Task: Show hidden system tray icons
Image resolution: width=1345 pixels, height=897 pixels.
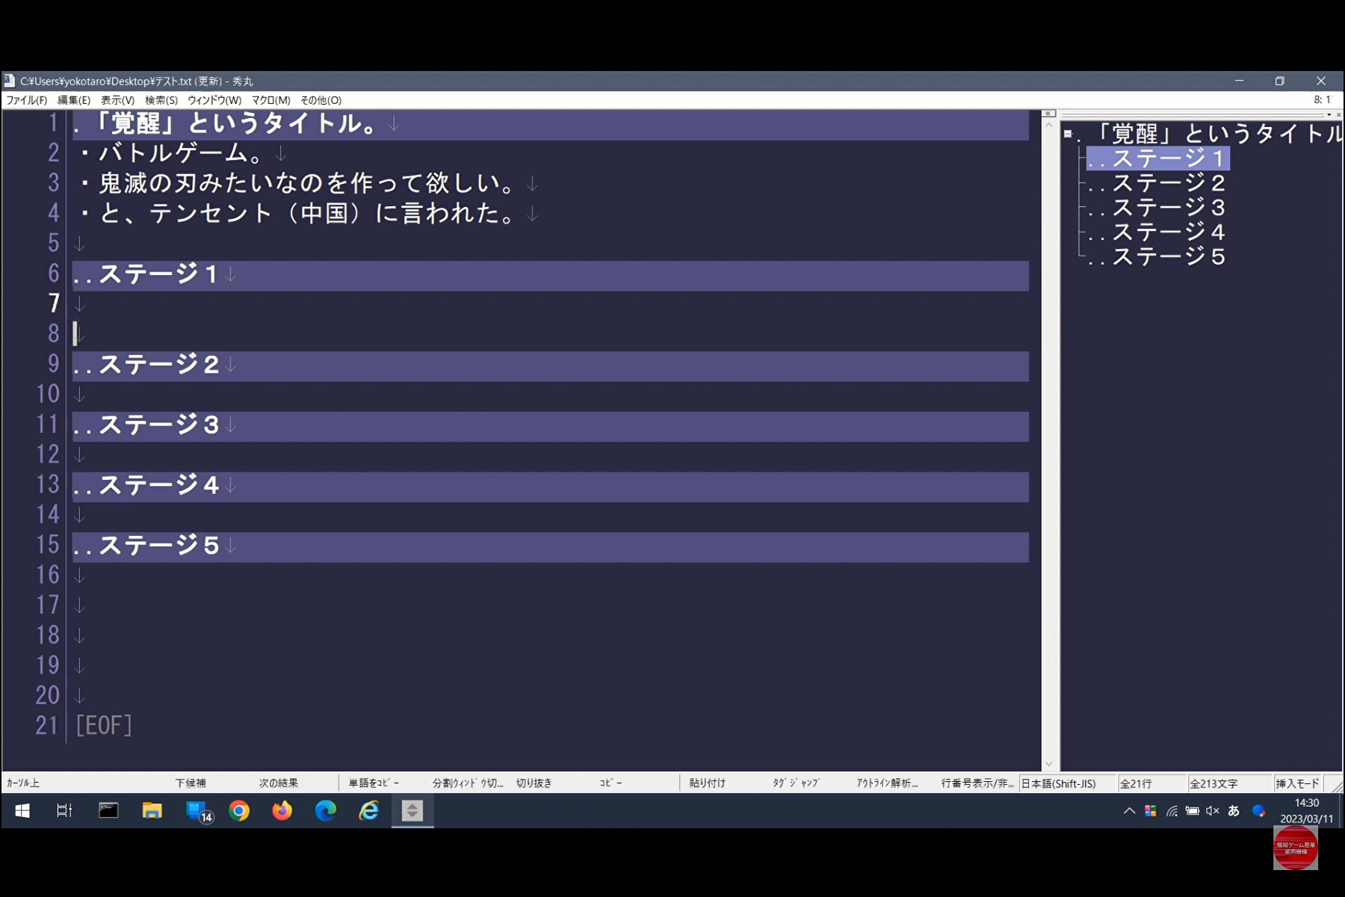Action: tap(1129, 811)
